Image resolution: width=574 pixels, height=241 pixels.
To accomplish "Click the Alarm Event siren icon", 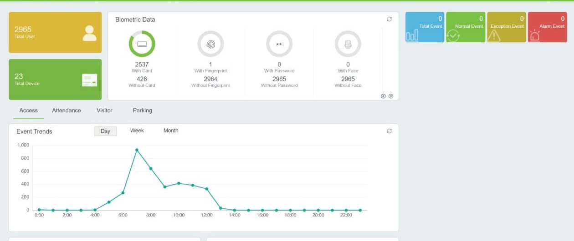I will point(534,36).
